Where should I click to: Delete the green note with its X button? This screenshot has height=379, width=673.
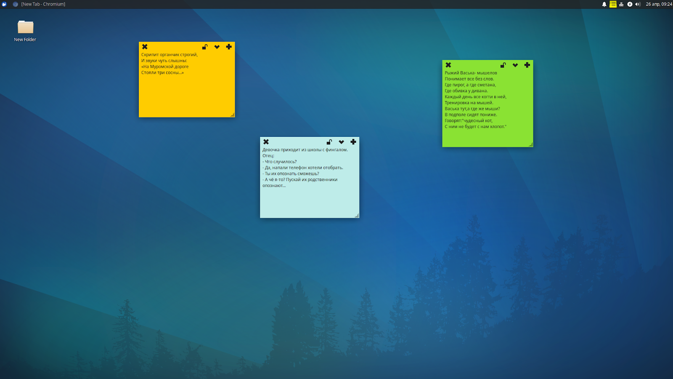[448, 65]
